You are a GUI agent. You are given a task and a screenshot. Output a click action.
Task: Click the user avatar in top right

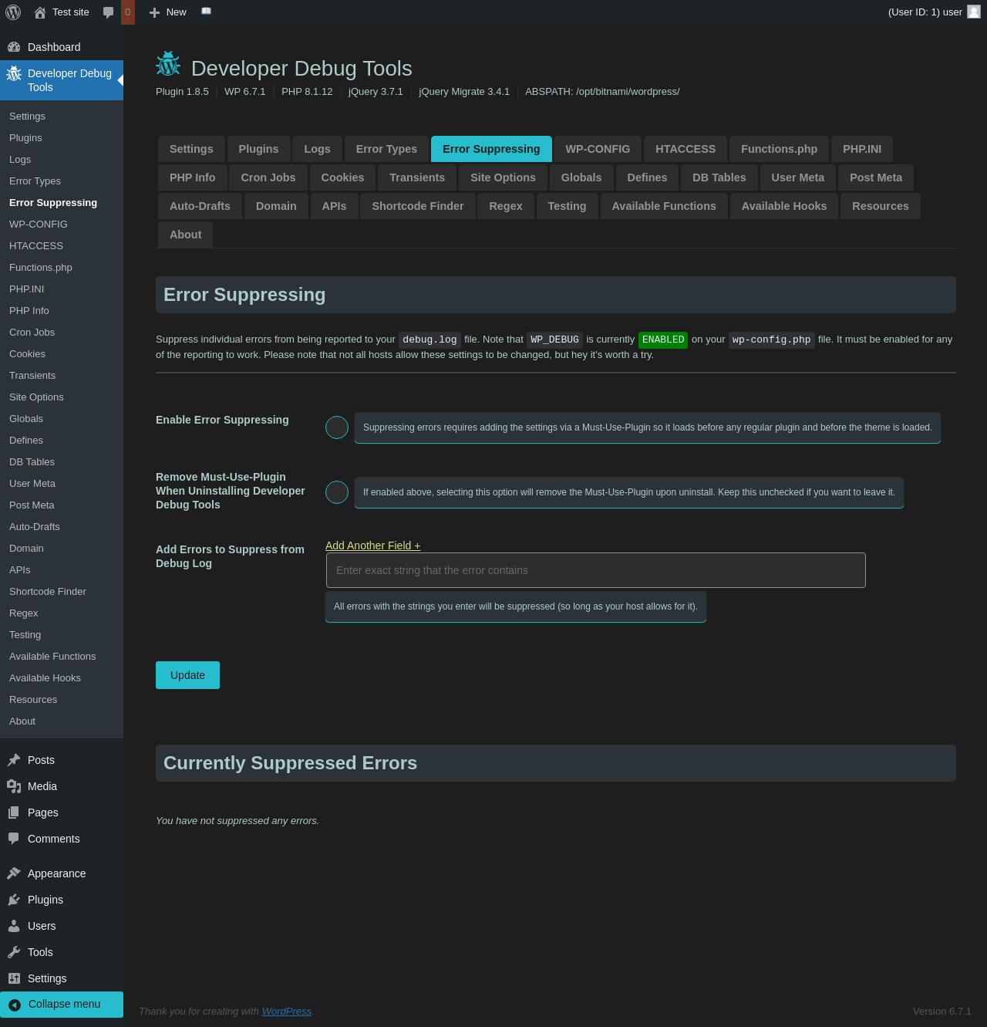pyautogui.click(x=974, y=12)
